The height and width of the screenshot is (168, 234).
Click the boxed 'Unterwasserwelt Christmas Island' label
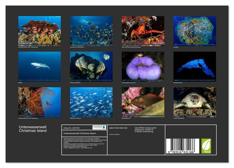pos(80,133)
